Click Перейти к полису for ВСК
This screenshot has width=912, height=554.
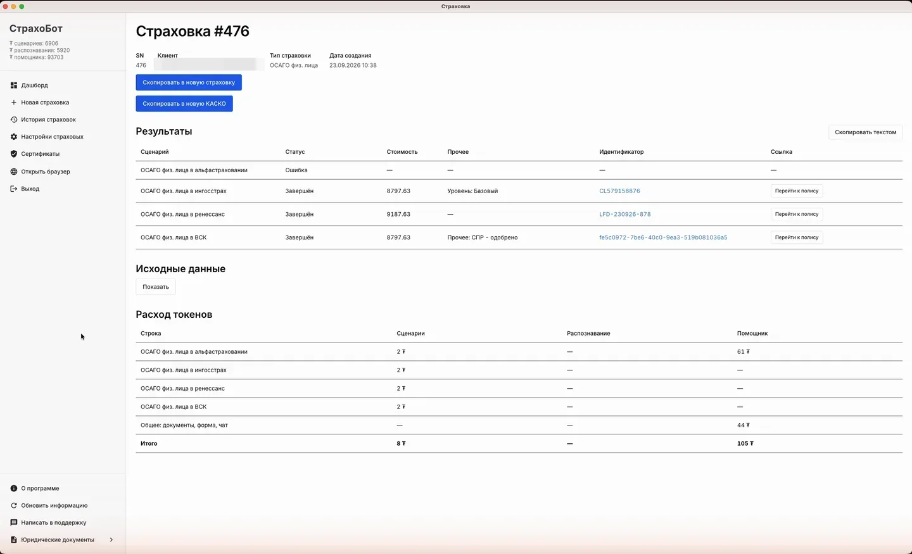[x=797, y=237]
